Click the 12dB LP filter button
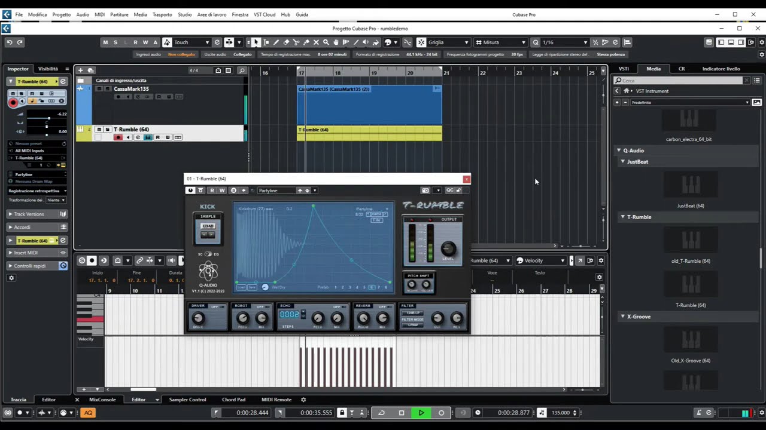The height and width of the screenshot is (430, 766). point(413,313)
